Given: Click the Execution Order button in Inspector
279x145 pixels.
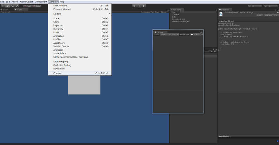Looking at the screenshot, I should pos(271,15).
